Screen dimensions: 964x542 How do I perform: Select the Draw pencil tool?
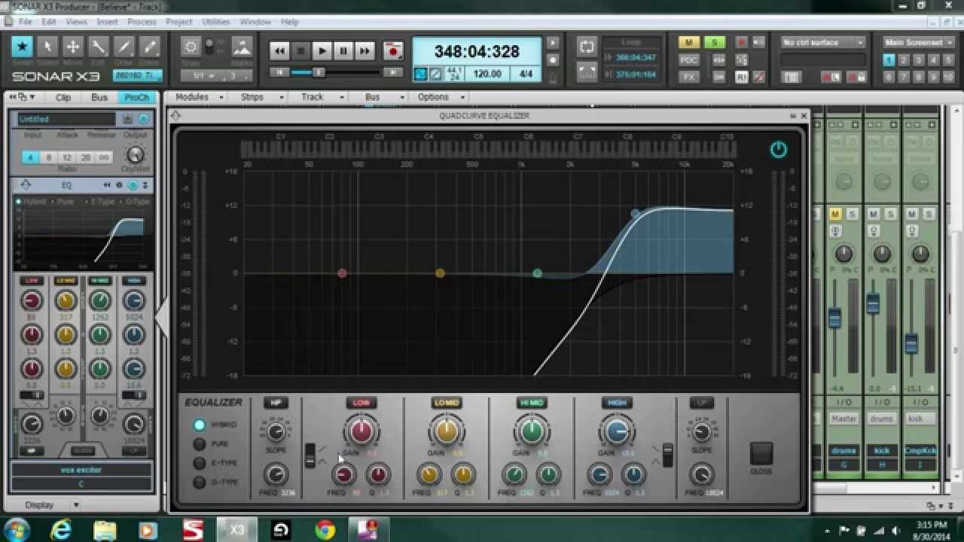click(x=124, y=47)
